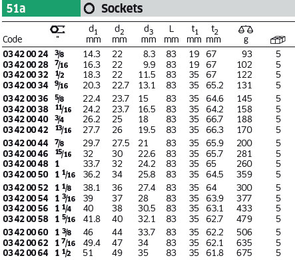Viewport: 295px width, 260px height.
Task: Click the 1 1/2 inch size value
Action: click(x=63, y=253)
